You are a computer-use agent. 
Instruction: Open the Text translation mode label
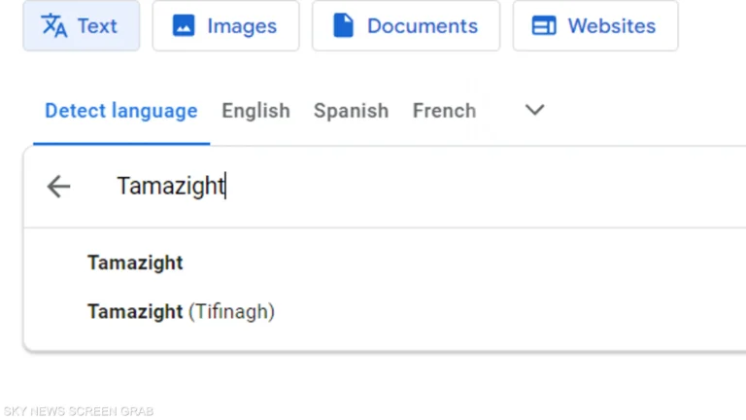(x=97, y=26)
